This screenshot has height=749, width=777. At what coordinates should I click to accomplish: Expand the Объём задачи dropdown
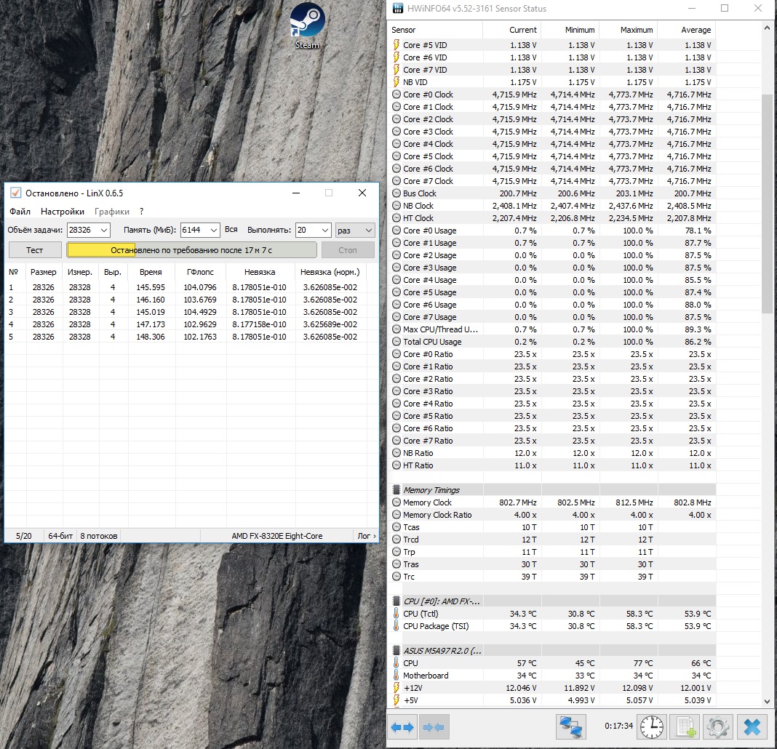pyautogui.click(x=104, y=230)
